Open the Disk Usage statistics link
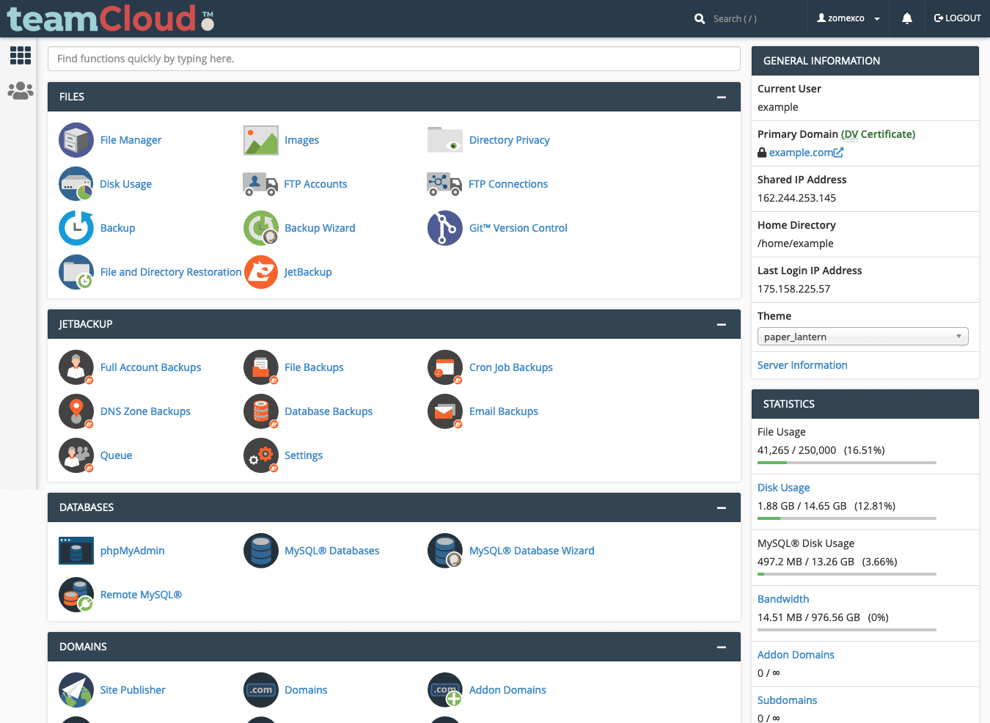Screen dimensions: 990x723 (x=783, y=488)
